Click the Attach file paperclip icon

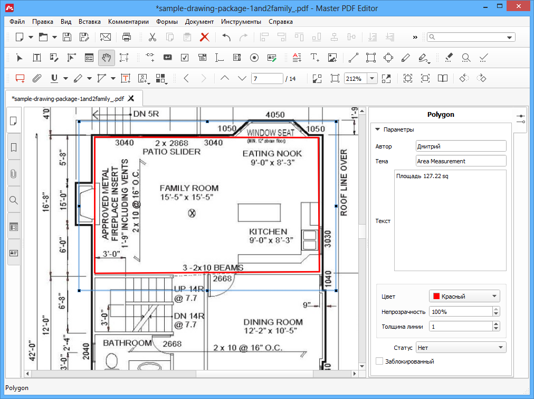tap(36, 78)
